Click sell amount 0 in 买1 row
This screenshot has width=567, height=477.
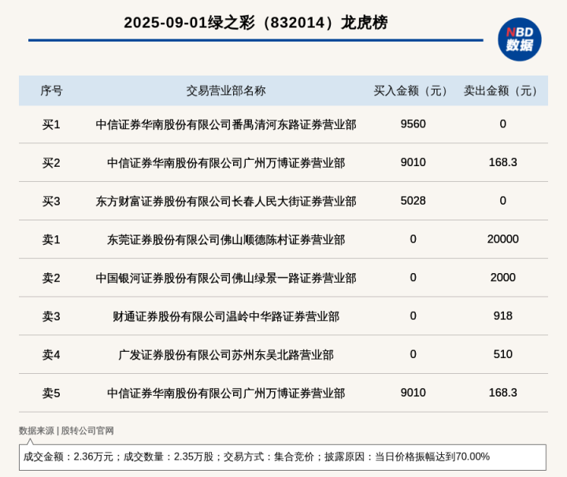[502, 124]
